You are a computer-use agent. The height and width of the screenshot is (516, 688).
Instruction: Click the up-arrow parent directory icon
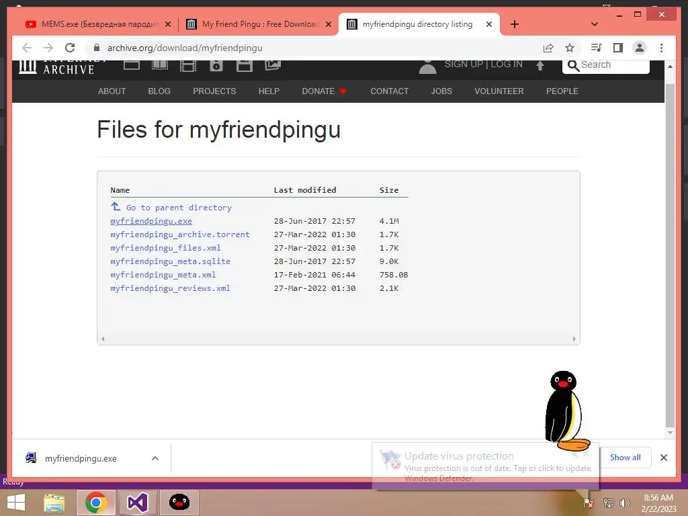tap(116, 207)
